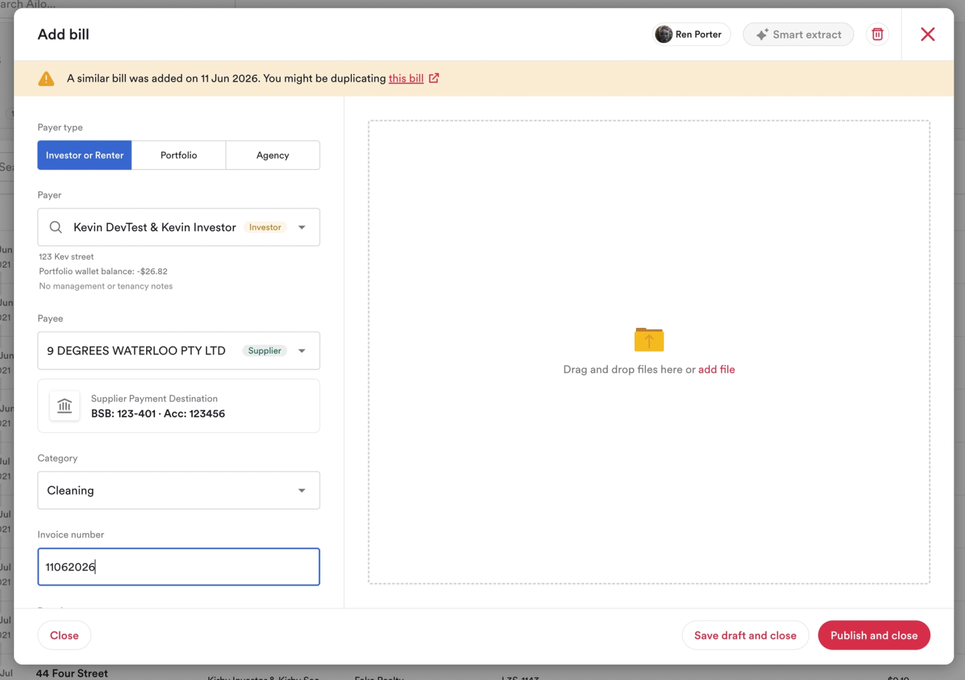Click Portfolio wallet balance text
965x680 pixels.
(103, 272)
